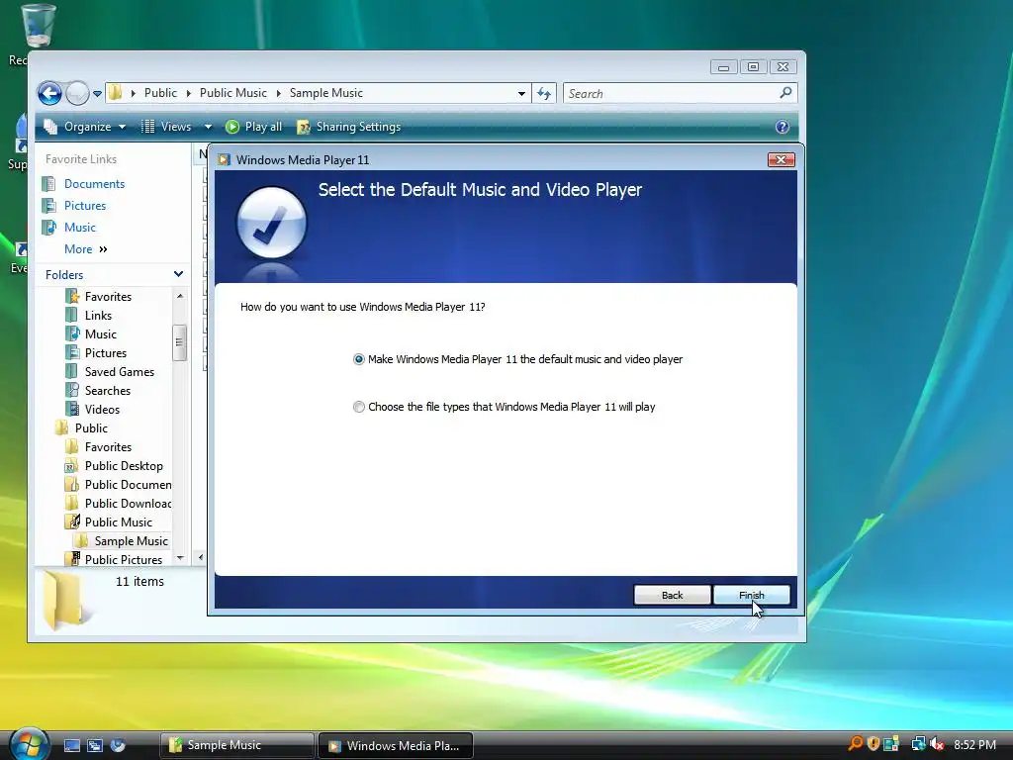Open the Windows Start orb
1013x760 pixels.
(29, 744)
